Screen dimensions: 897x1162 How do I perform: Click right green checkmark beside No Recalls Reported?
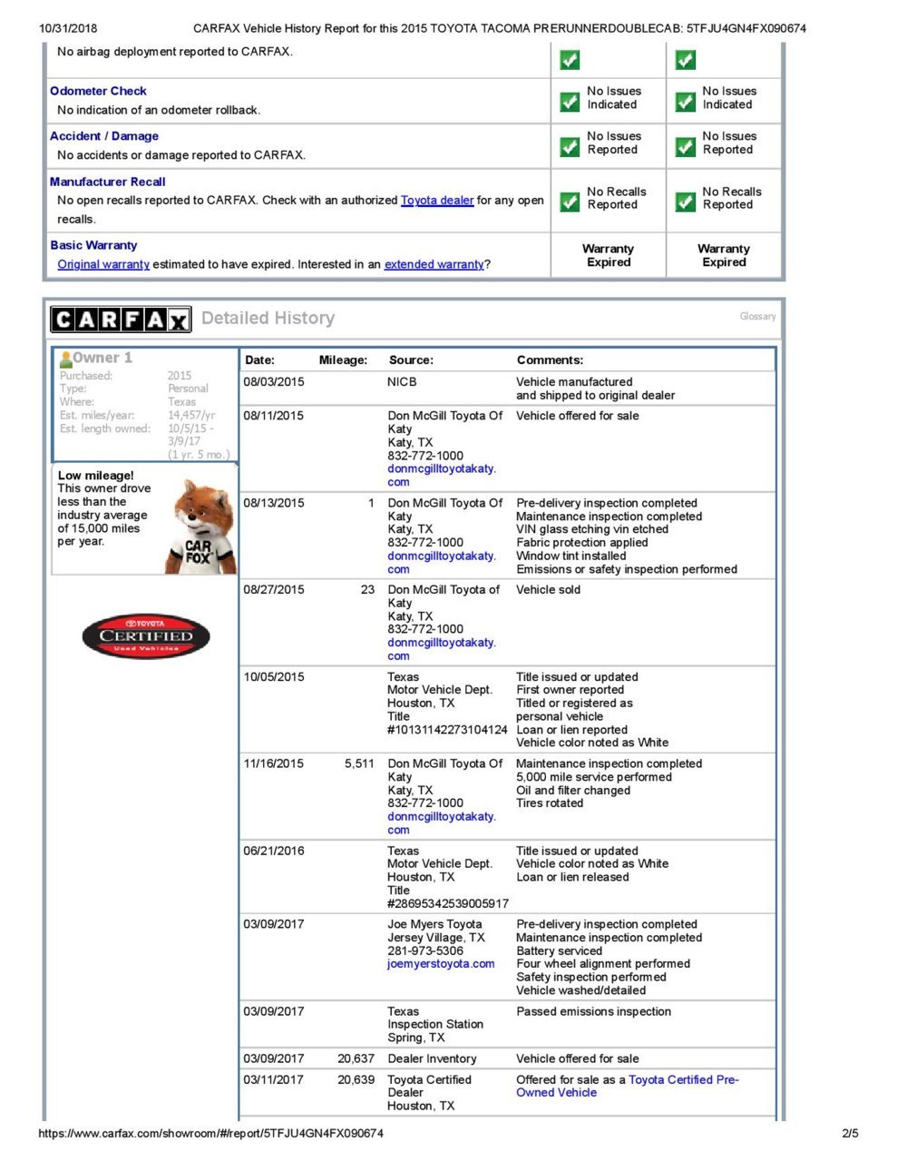tap(685, 202)
